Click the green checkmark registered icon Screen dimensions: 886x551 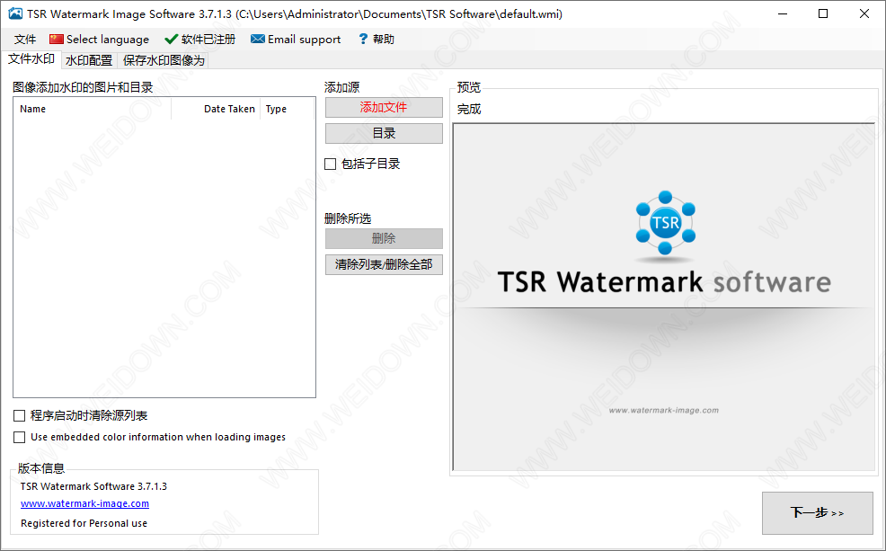click(171, 39)
